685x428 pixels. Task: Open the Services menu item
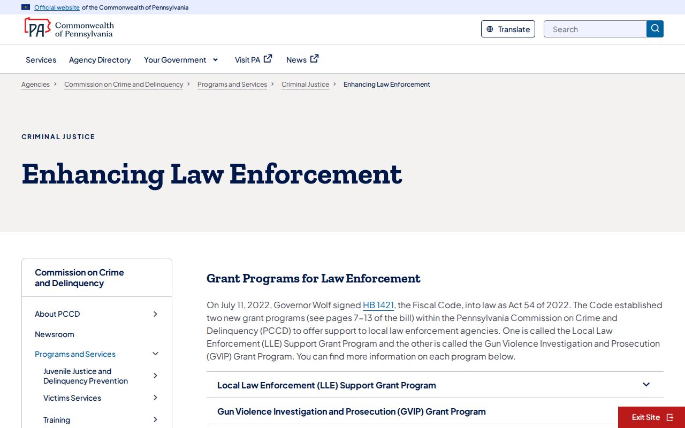(x=41, y=60)
